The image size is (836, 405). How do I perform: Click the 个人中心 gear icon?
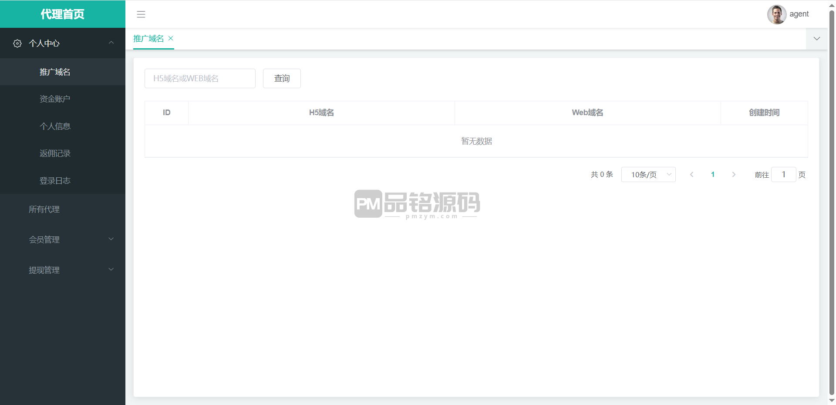pyautogui.click(x=17, y=43)
